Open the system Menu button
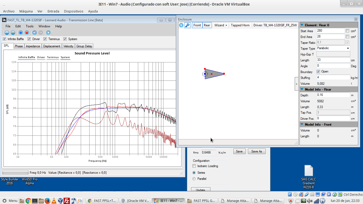The height and width of the screenshot is (204, 363). coord(10,201)
